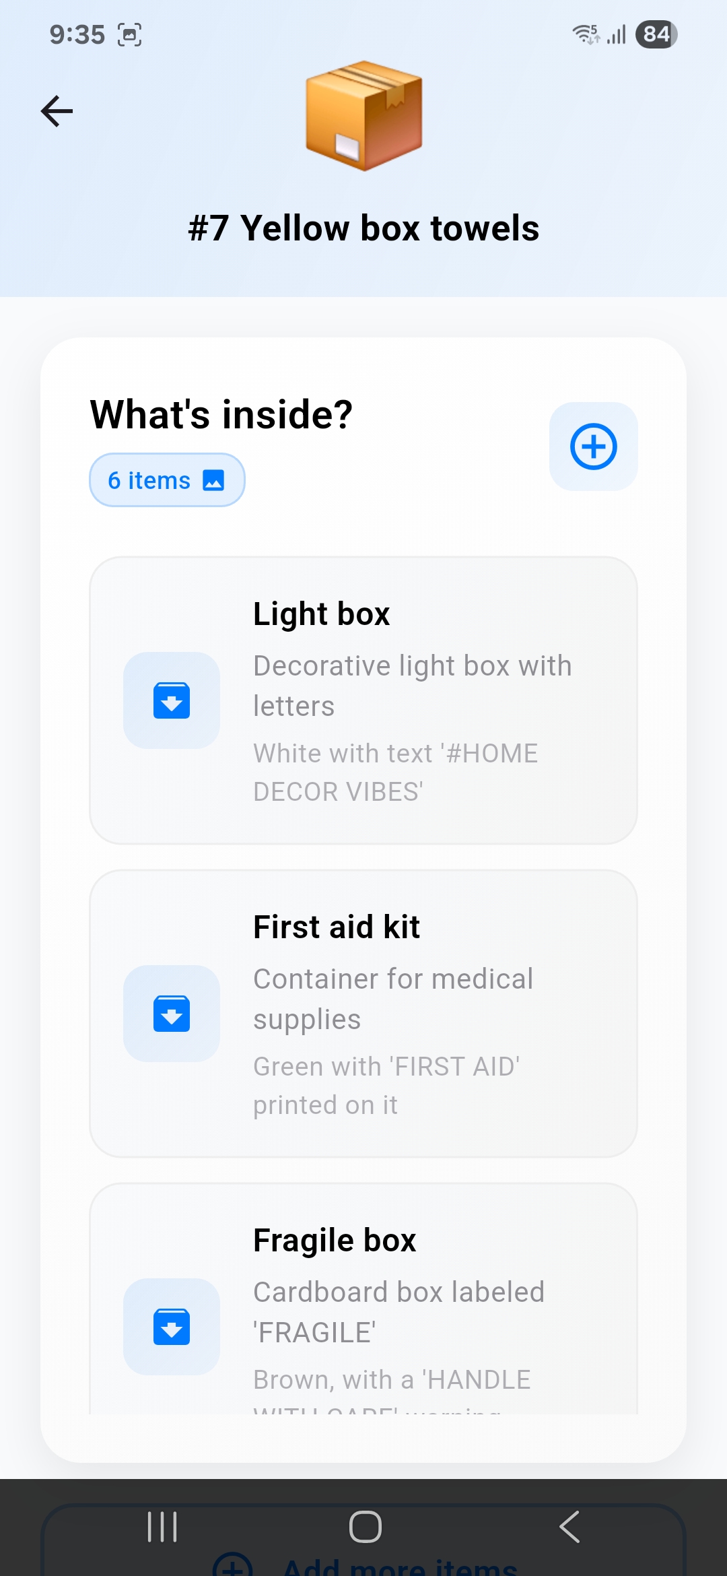
Task: Tap the plus icon to add an item
Action: (593, 446)
